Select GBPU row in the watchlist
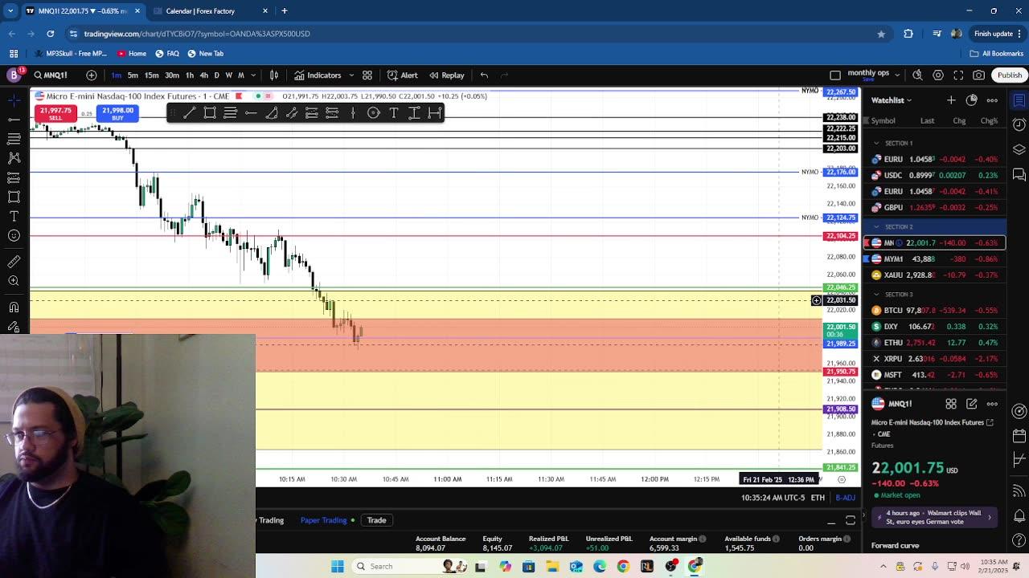 pos(935,207)
